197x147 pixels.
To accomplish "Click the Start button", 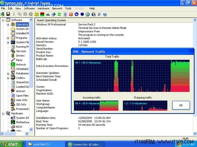I will click(11, 144).
